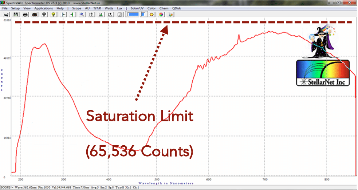The height and width of the screenshot is (190, 358).
Task: Click the green right marker icon
Action: click(72, 15)
